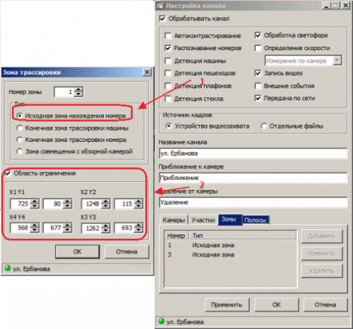Switch to the Камеры tab
The height and width of the screenshot is (329, 353).
[x=174, y=220]
